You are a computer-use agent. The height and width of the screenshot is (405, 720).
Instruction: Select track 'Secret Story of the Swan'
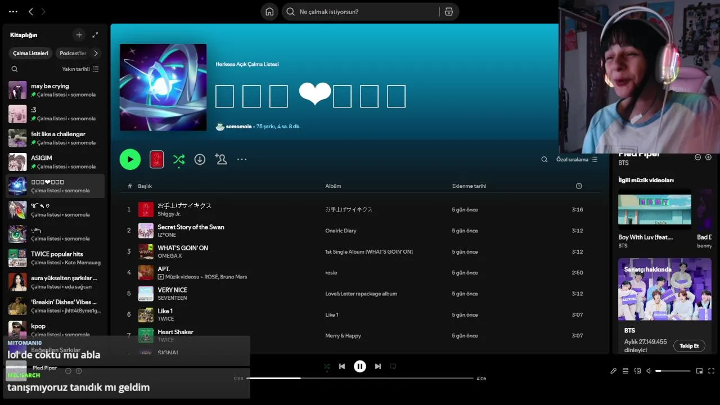coord(191,227)
